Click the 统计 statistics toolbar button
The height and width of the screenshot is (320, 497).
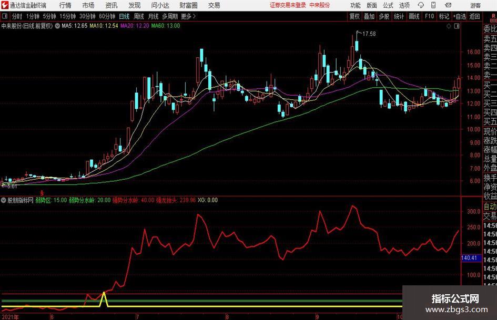tap(399, 16)
